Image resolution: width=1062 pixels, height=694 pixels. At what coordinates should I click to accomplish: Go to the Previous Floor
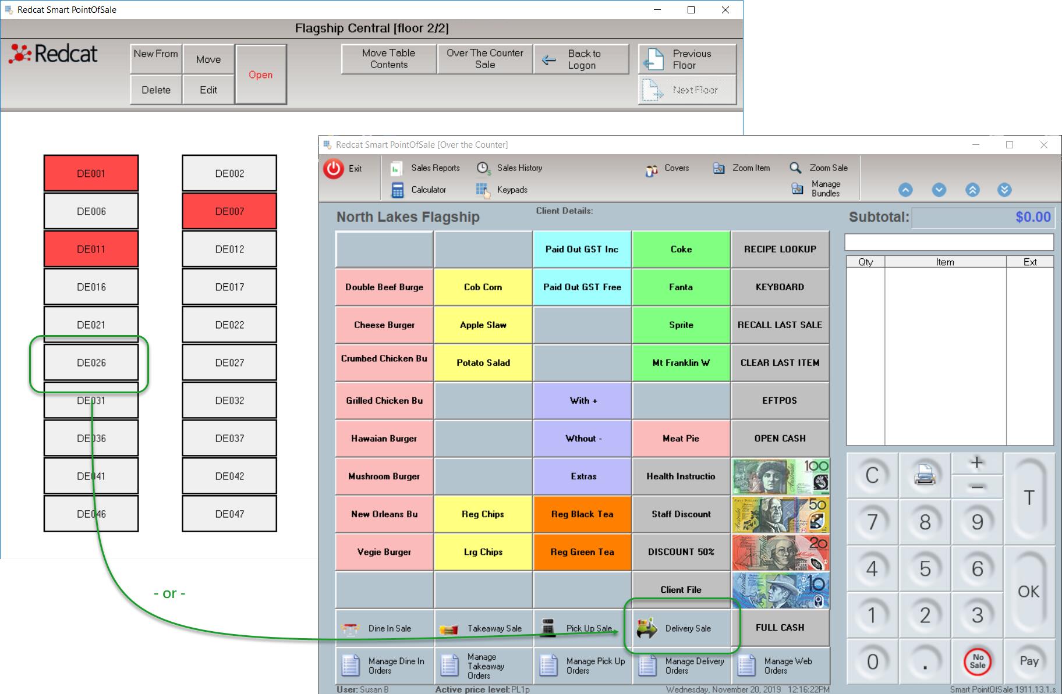pos(687,59)
